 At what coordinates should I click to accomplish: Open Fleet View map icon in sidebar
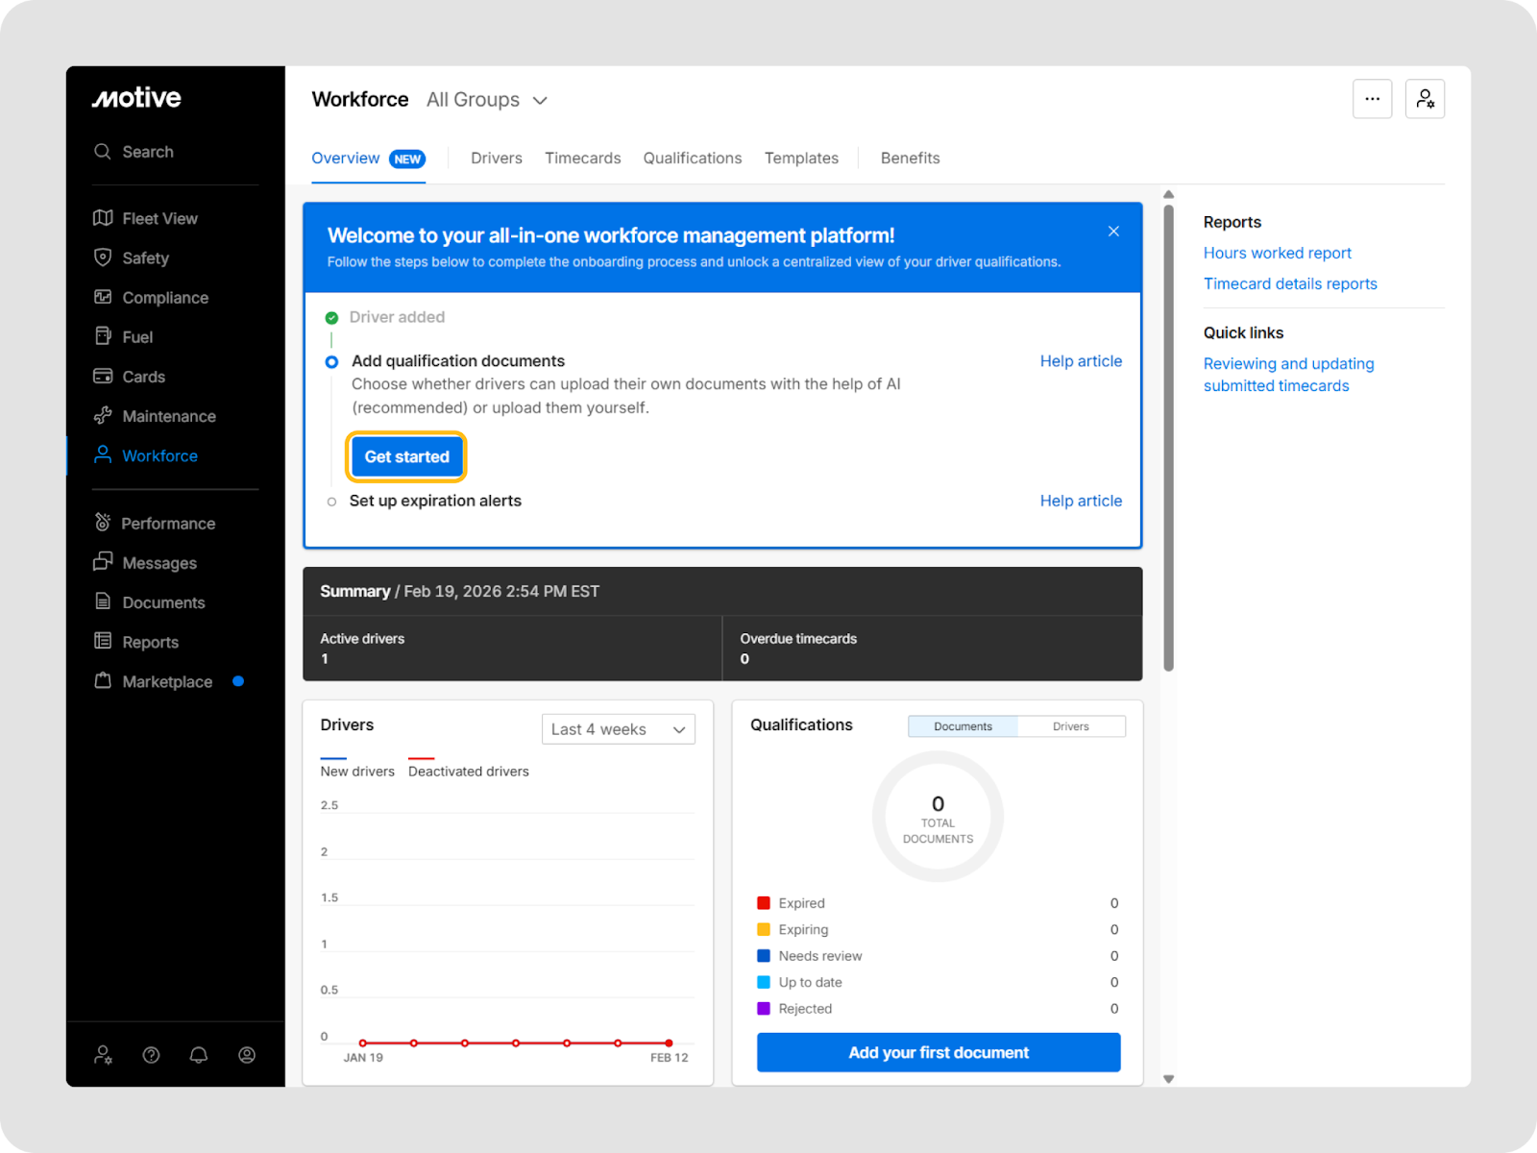[103, 218]
